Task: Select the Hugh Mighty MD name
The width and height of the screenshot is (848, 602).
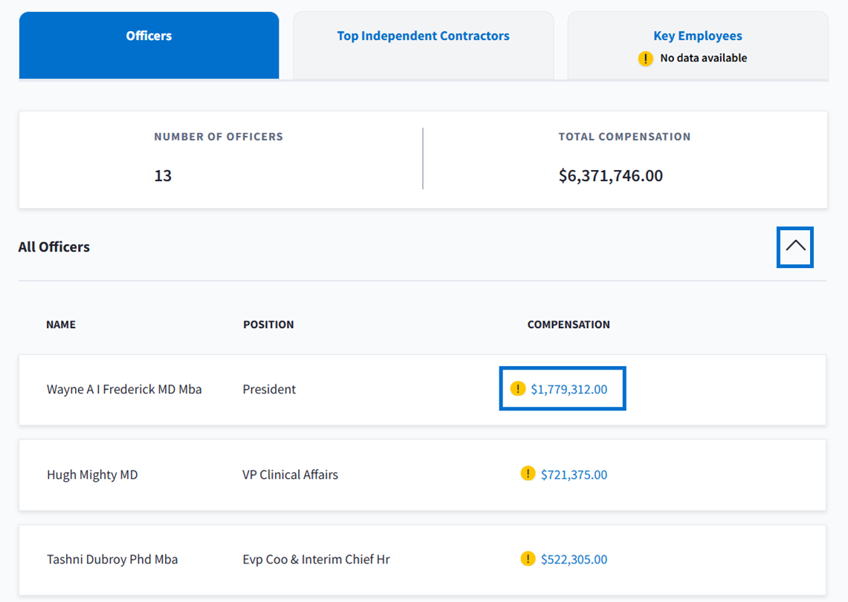Action: [92, 474]
